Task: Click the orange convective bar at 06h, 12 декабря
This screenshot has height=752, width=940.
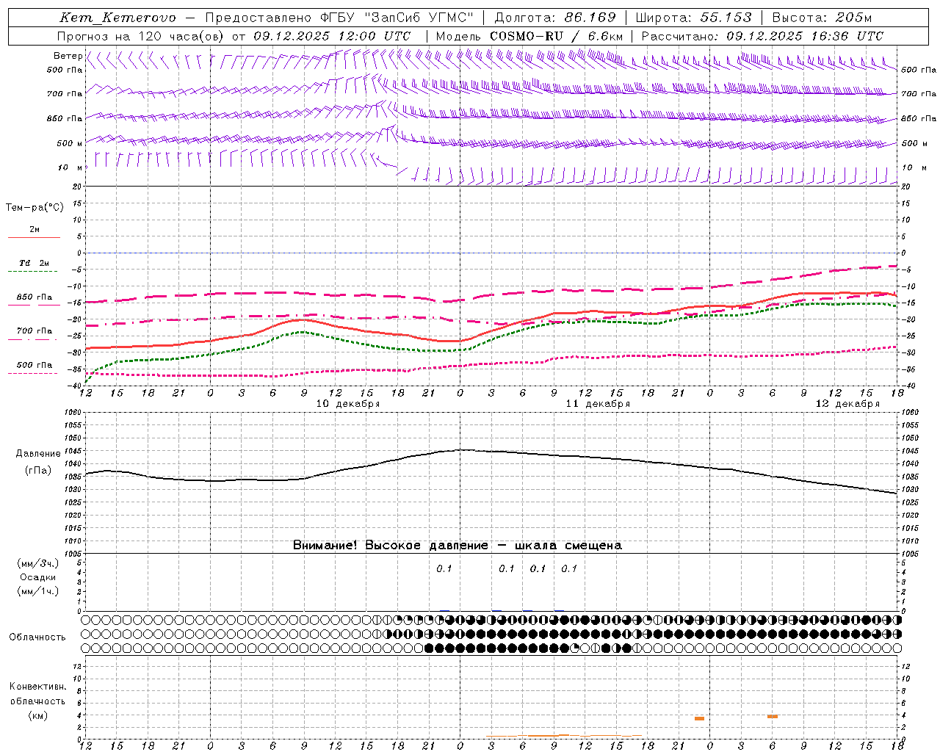Action: [773, 716]
